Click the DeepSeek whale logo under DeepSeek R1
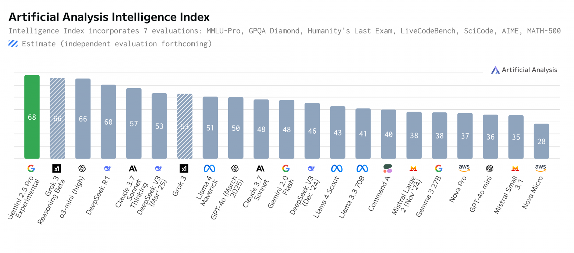 (x=108, y=169)
